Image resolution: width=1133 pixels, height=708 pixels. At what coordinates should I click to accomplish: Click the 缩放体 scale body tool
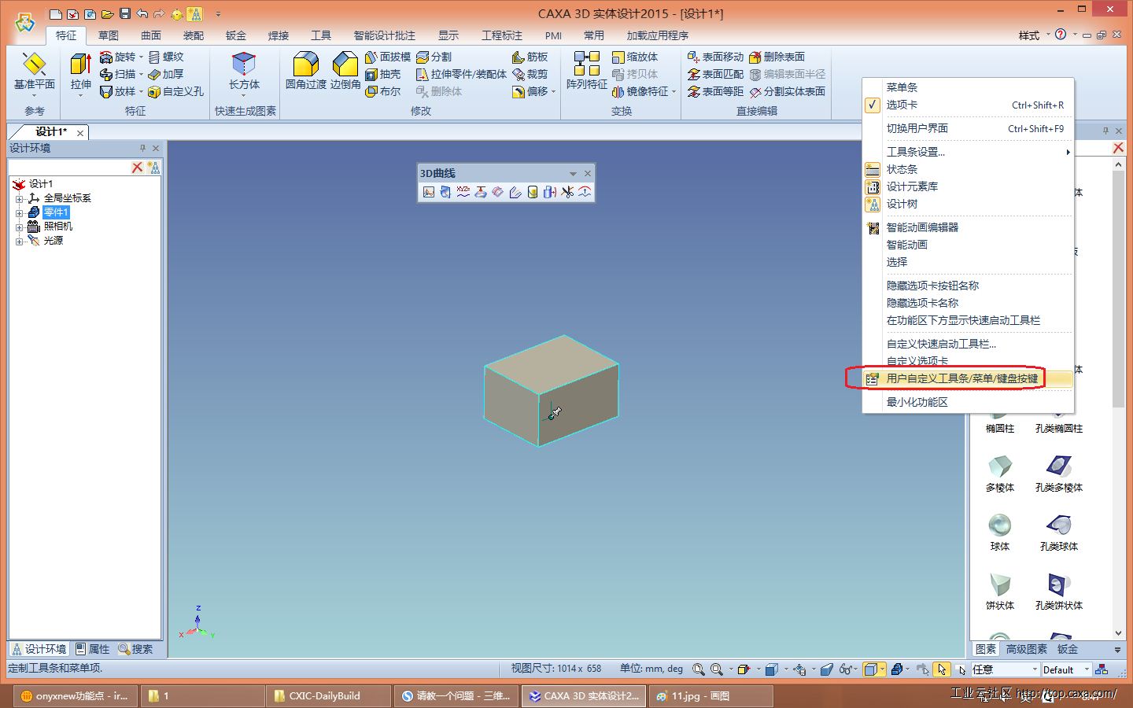(x=635, y=57)
